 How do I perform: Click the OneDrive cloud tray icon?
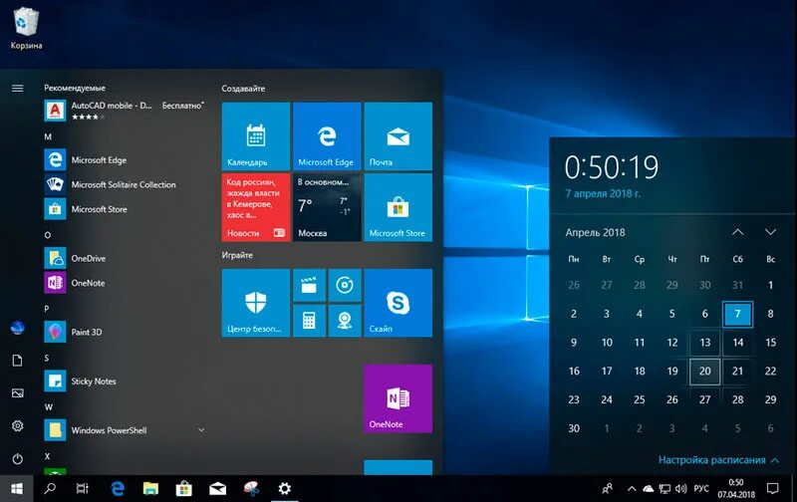(x=649, y=489)
